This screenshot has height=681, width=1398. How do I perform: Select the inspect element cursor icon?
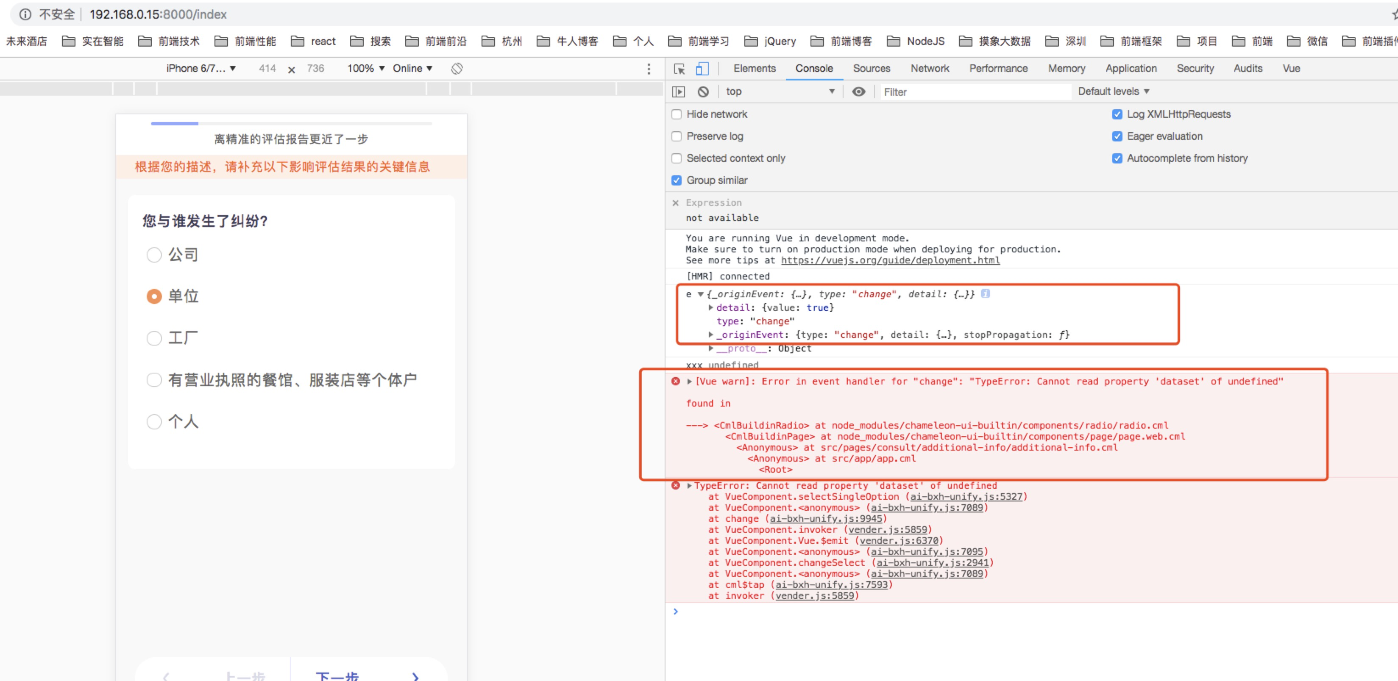coord(679,69)
